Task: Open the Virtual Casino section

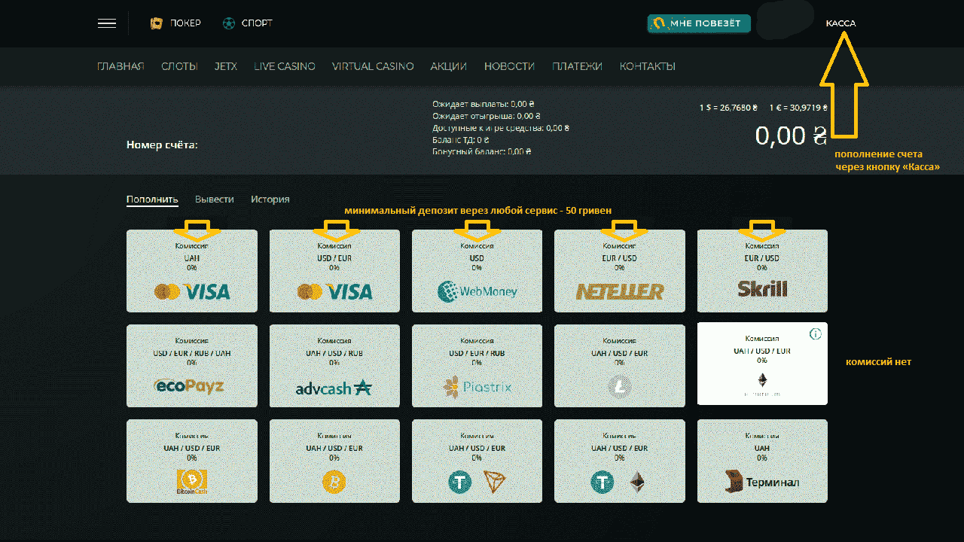Action: 373,66
